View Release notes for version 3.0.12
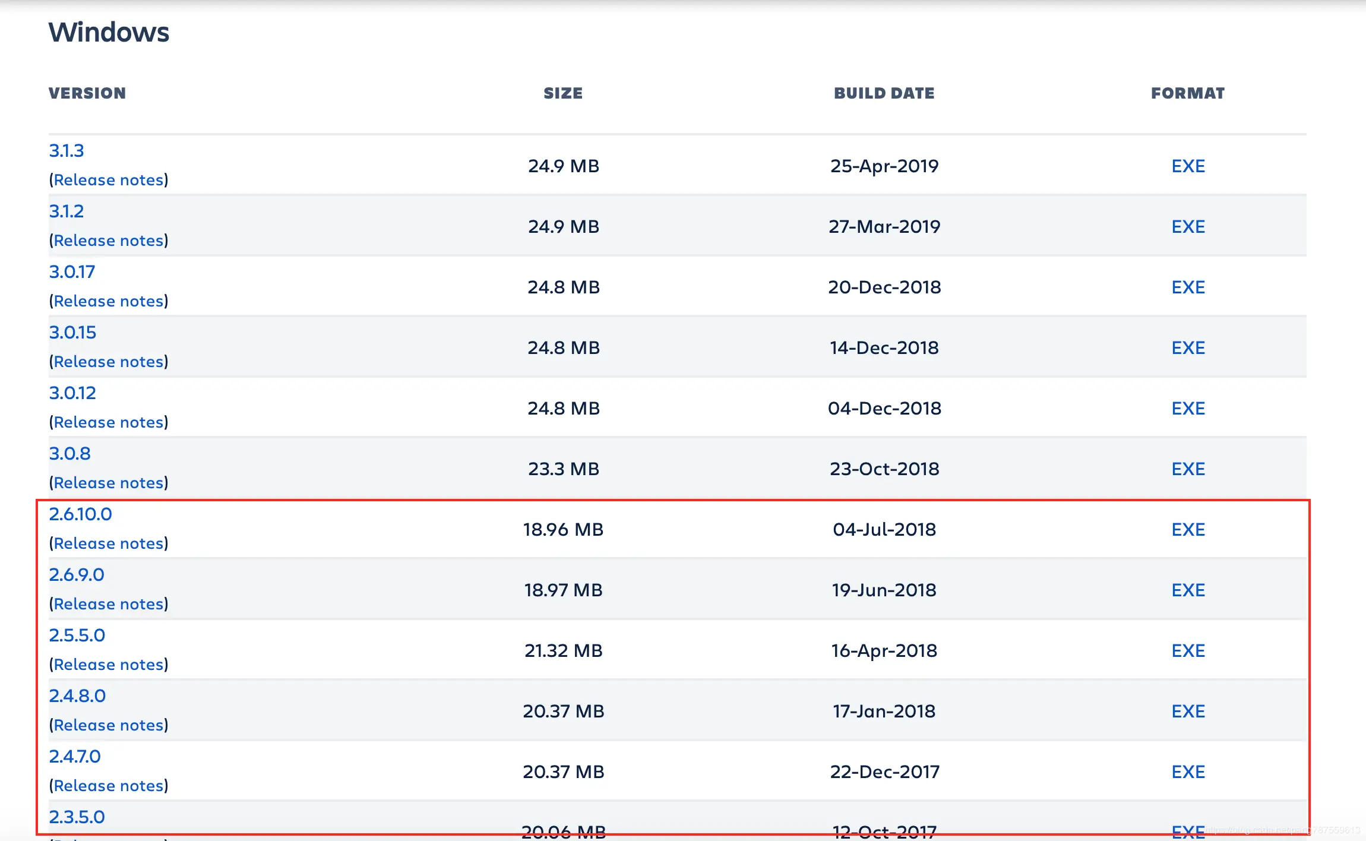Screen dimensions: 1366x841 [x=109, y=422]
